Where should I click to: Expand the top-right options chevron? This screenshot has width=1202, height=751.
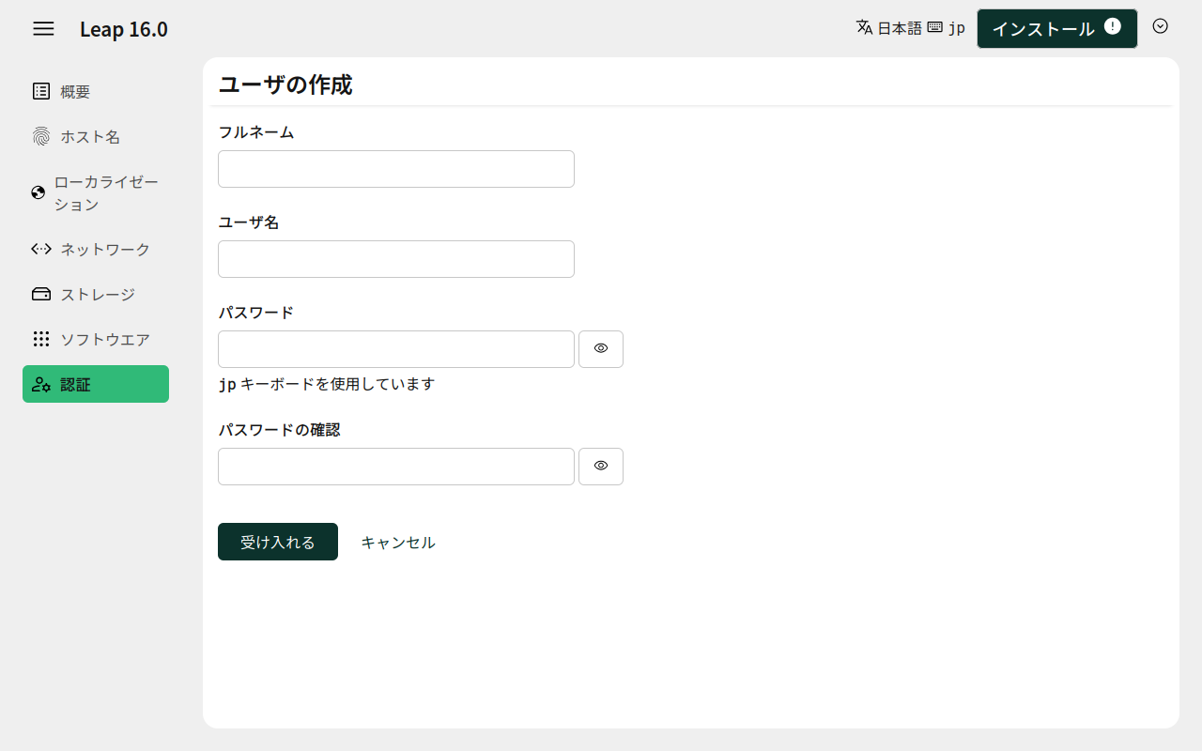(1160, 26)
